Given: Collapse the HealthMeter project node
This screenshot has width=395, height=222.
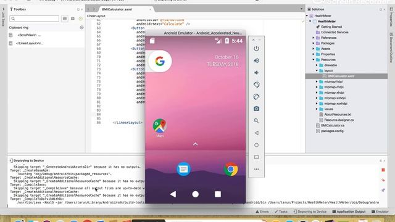Looking at the screenshot, I should click(310, 21).
